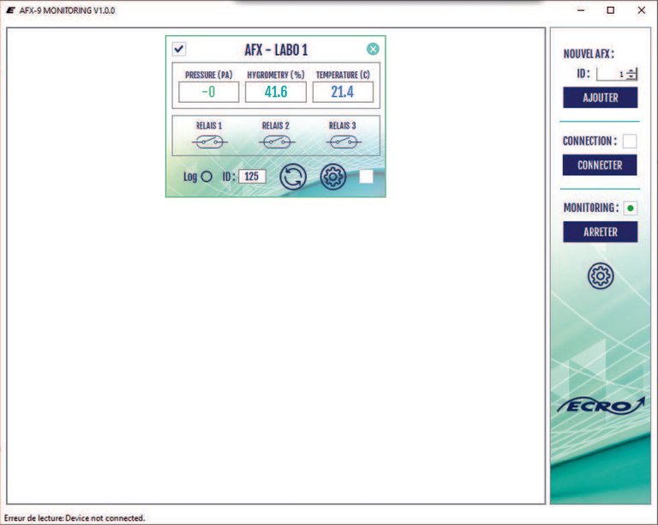658x525 pixels.
Task: Click status bar message 'Erreur de lecture'
Action: click(75, 518)
